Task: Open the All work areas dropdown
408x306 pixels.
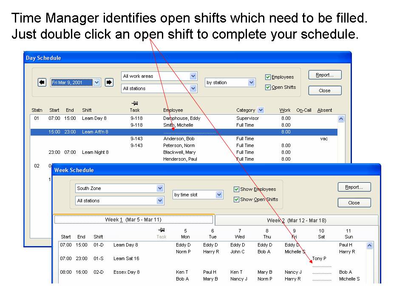Action: pyautogui.click(x=193, y=76)
